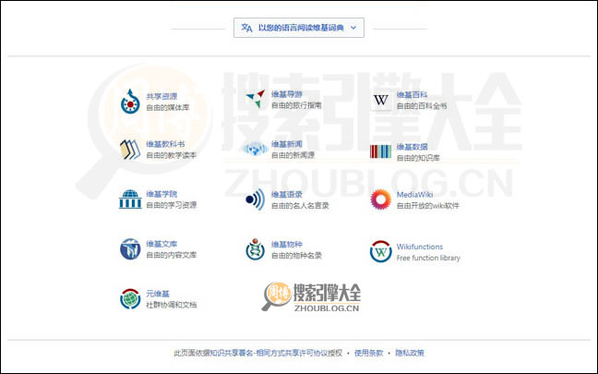This screenshot has height=374, width=598.
Task: Click the 自由的名人名言录 description text
Action: tap(300, 206)
